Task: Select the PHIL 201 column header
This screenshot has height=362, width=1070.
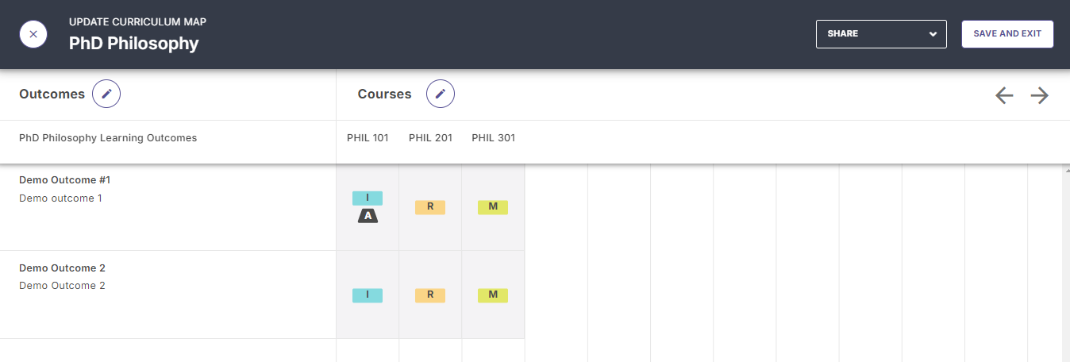Action: tap(430, 138)
